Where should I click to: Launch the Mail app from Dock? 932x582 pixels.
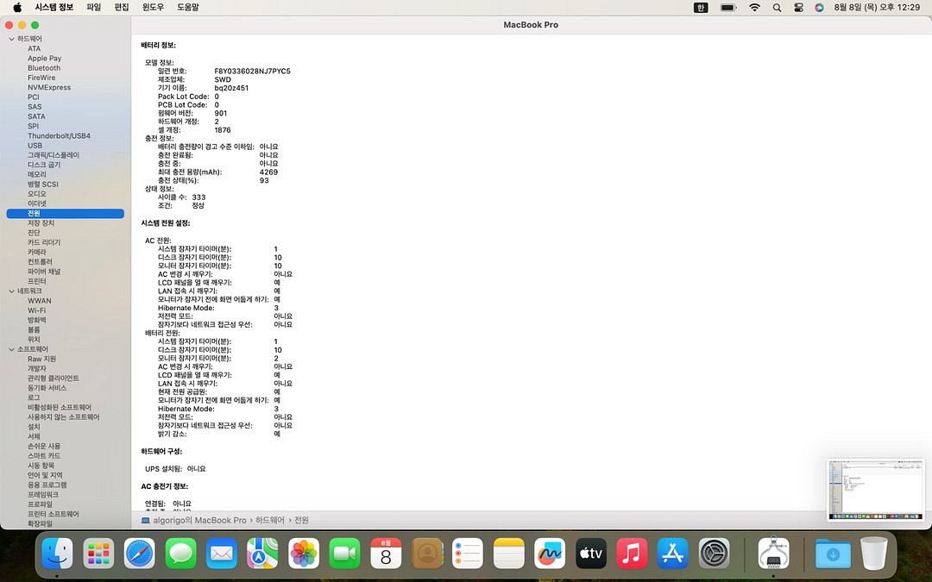222,554
